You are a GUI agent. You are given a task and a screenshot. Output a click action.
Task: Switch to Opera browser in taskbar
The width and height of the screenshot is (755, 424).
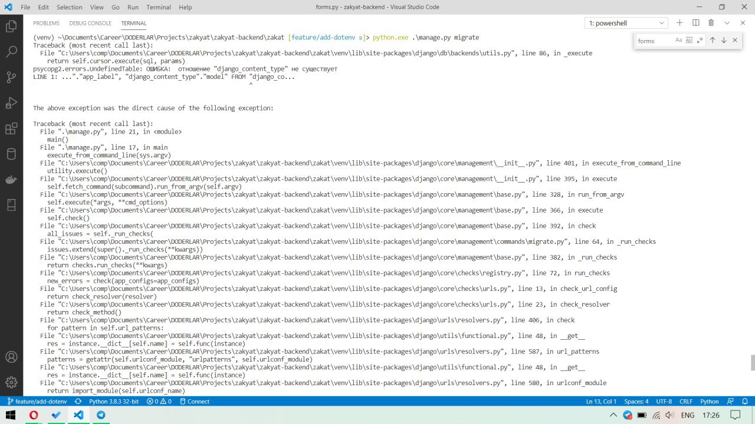pos(34,415)
